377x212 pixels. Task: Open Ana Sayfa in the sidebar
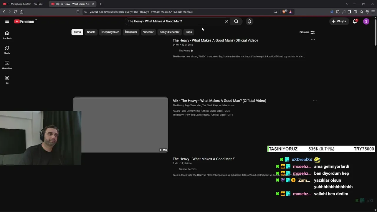(7, 35)
